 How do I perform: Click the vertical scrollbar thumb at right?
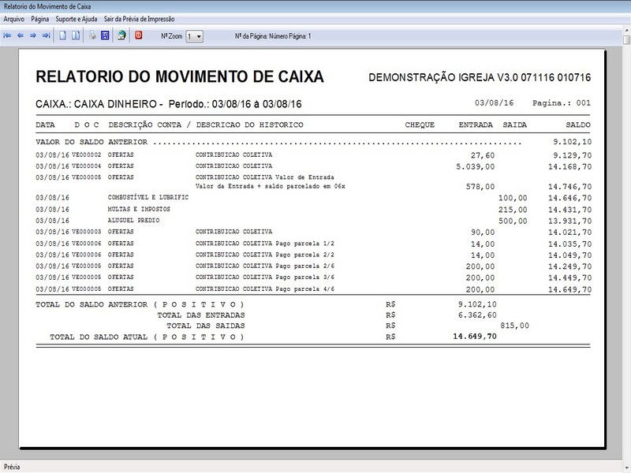pos(627,40)
